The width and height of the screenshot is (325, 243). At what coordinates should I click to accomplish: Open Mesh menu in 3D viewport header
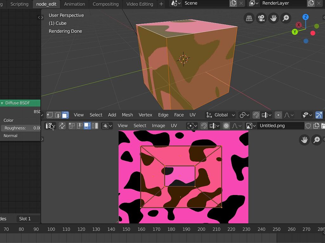(127, 115)
